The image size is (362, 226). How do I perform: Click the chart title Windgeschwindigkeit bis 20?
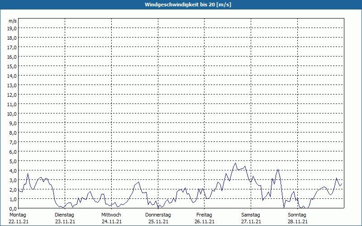coord(181,5)
